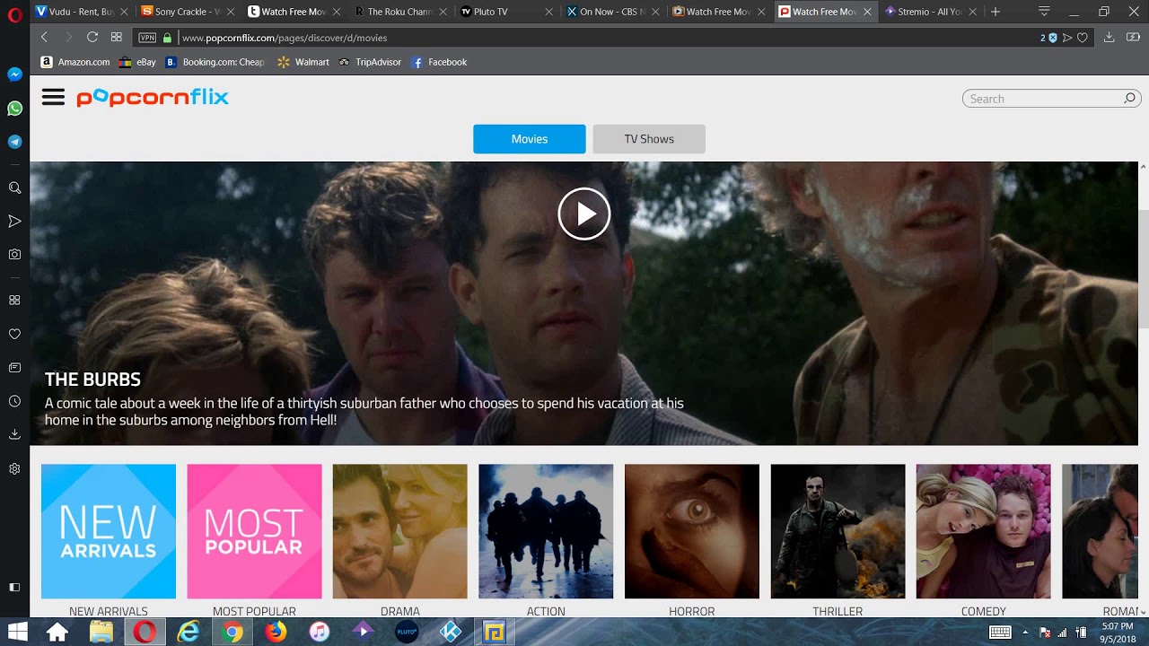
Task: Launch Google Chrome from the taskbar
Action: coord(232,632)
